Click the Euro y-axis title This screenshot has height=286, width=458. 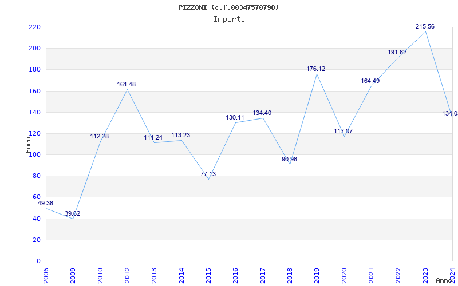pyautogui.click(x=28, y=145)
